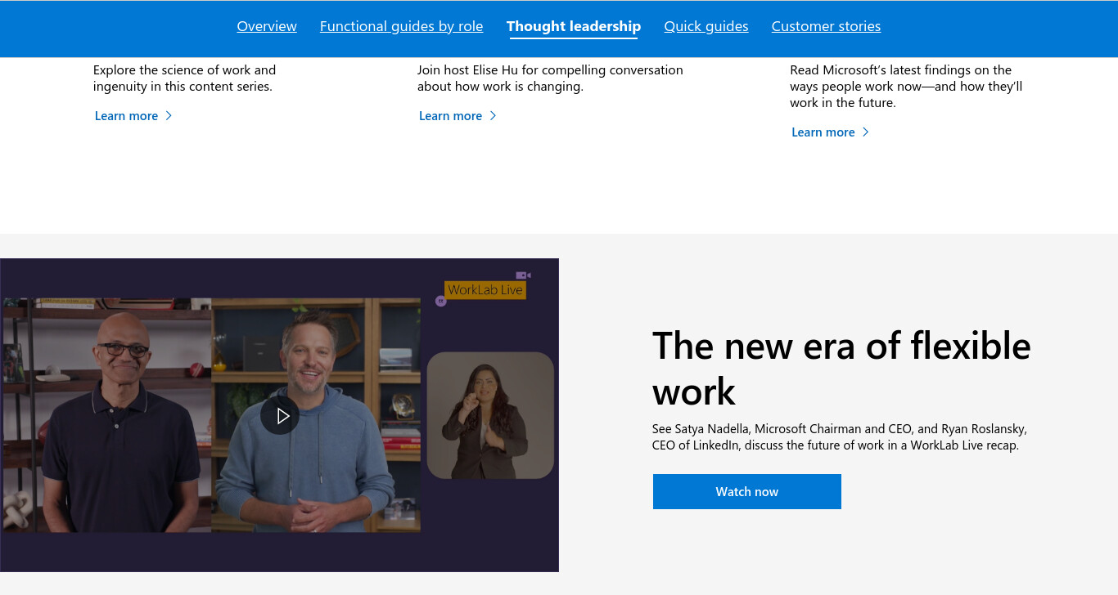Image resolution: width=1118 pixels, height=595 pixels.
Task: Click 'Explore the science of work' text
Action: [184, 78]
